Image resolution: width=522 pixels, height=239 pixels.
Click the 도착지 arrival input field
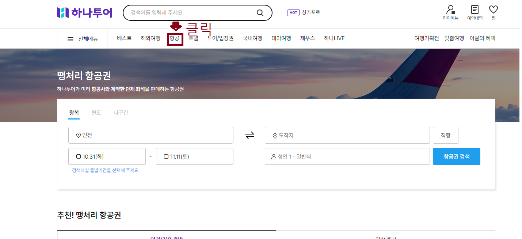coord(347,135)
